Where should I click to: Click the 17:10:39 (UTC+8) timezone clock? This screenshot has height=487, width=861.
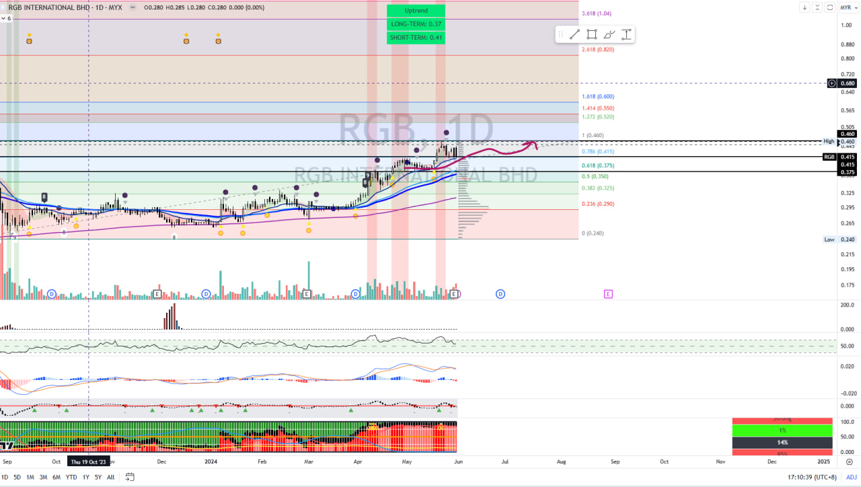pos(812,477)
